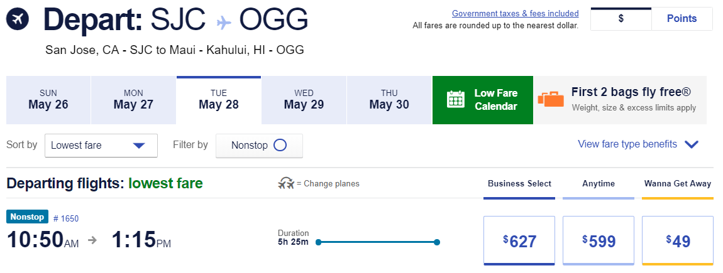Click the Low Fare Calendar icon
The height and width of the screenshot is (273, 723).
(455, 100)
